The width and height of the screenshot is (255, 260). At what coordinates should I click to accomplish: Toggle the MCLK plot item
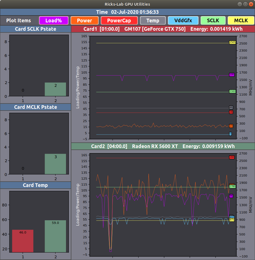pyautogui.click(x=241, y=21)
